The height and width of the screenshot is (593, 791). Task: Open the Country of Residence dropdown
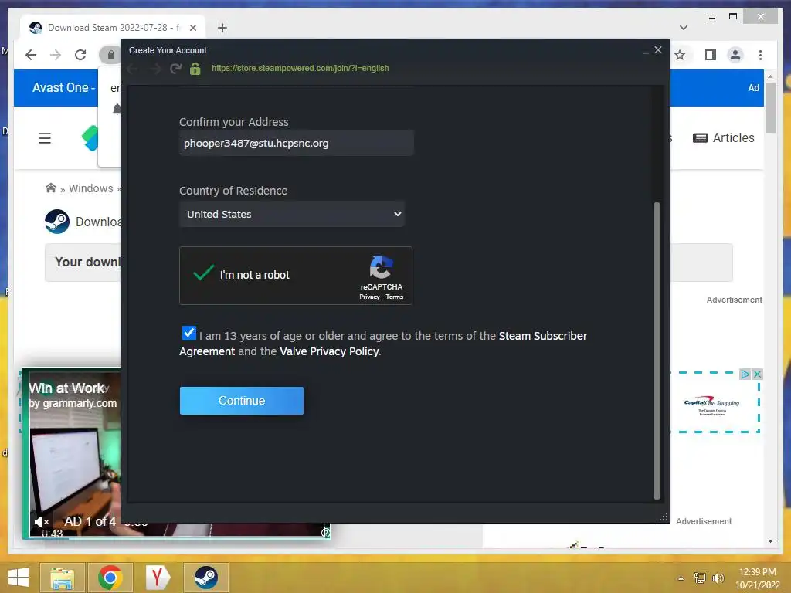[291, 214]
